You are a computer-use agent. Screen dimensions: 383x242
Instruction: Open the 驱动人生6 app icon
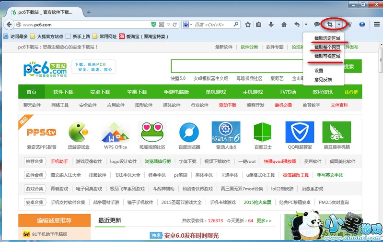click(226, 133)
